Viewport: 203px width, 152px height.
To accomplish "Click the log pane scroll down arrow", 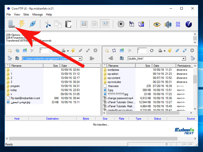I will tap(195, 42).
